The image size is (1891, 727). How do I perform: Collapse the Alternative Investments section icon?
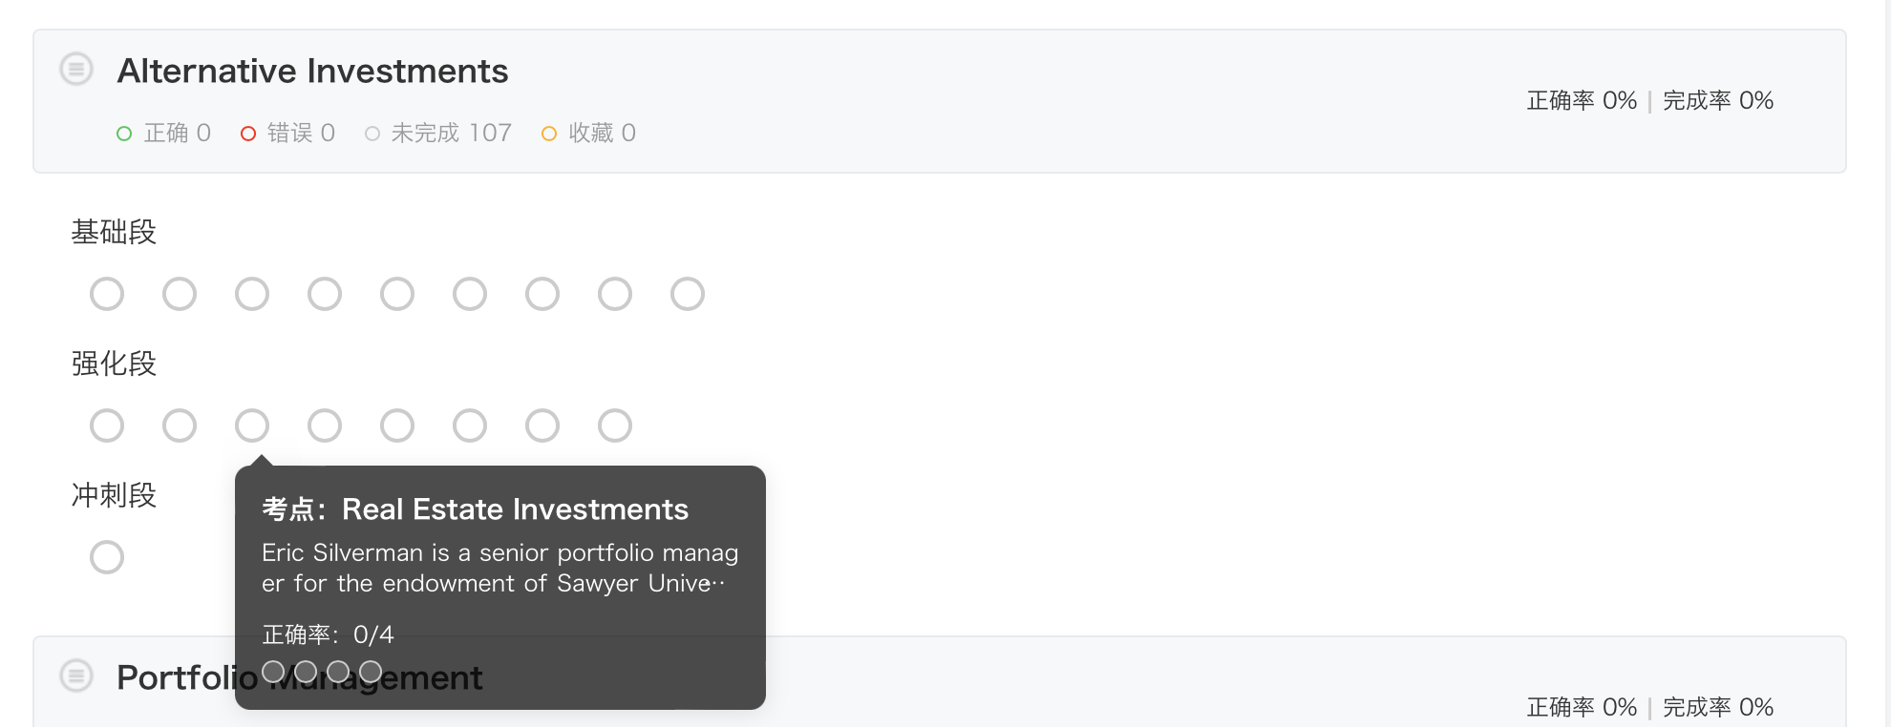[76, 69]
